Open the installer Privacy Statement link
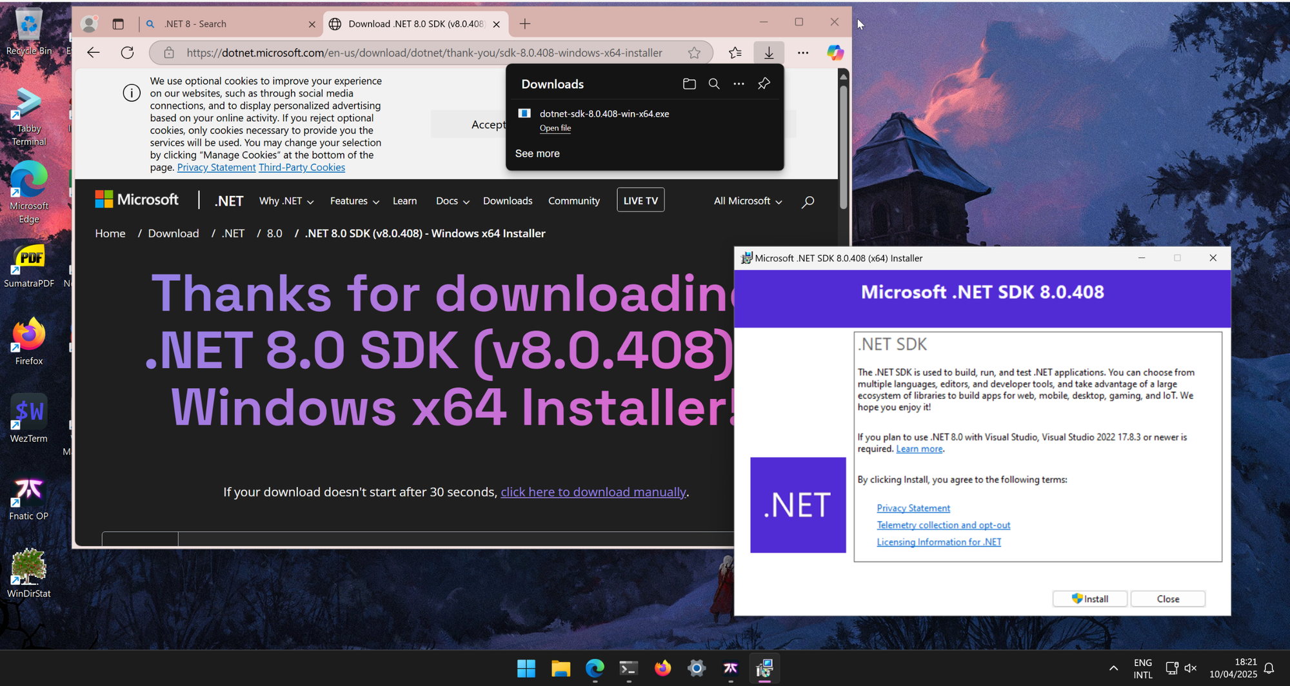 pos(913,508)
